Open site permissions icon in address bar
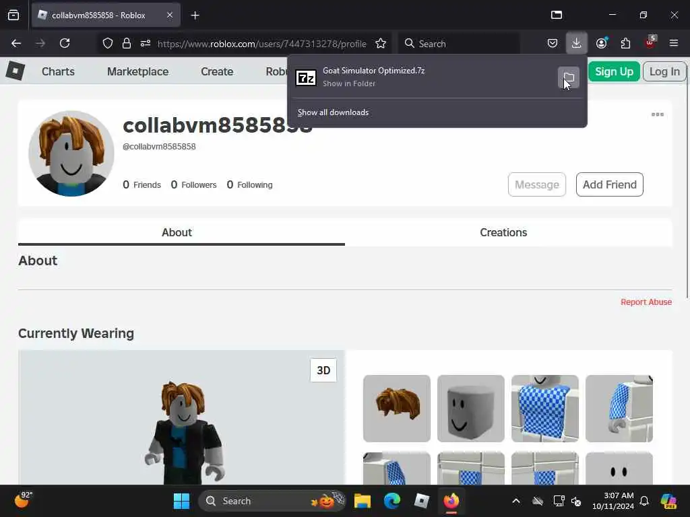Screen dimensions: 690x517 coord(146,44)
